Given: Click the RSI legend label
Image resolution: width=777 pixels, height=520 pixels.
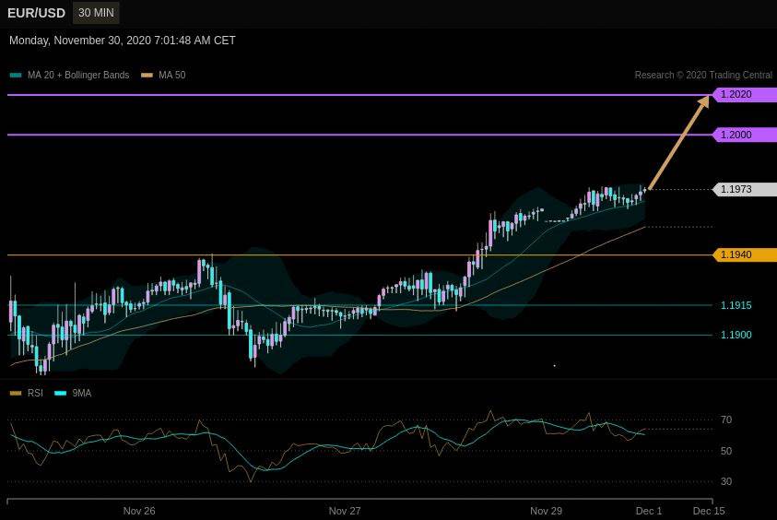Looking at the screenshot, I should [x=35, y=393].
